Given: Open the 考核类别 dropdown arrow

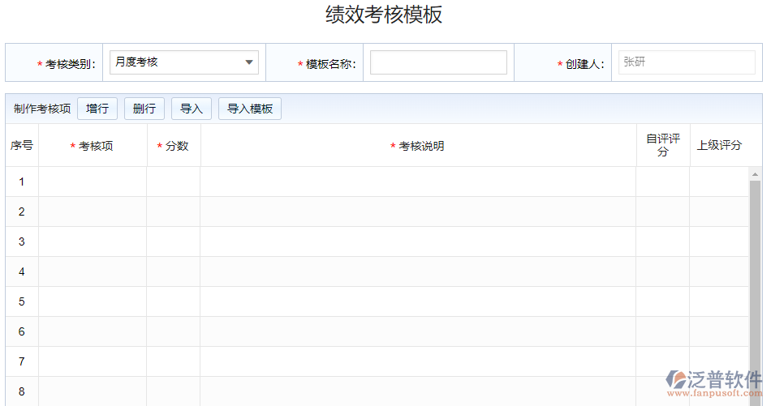Looking at the screenshot, I should pyautogui.click(x=248, y=62).
